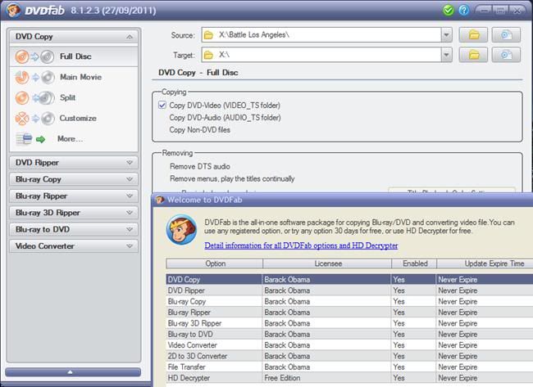The width and height of the screenshot is (533, 387).
Task: Browse folder button for Target
Action: point(473,55)
